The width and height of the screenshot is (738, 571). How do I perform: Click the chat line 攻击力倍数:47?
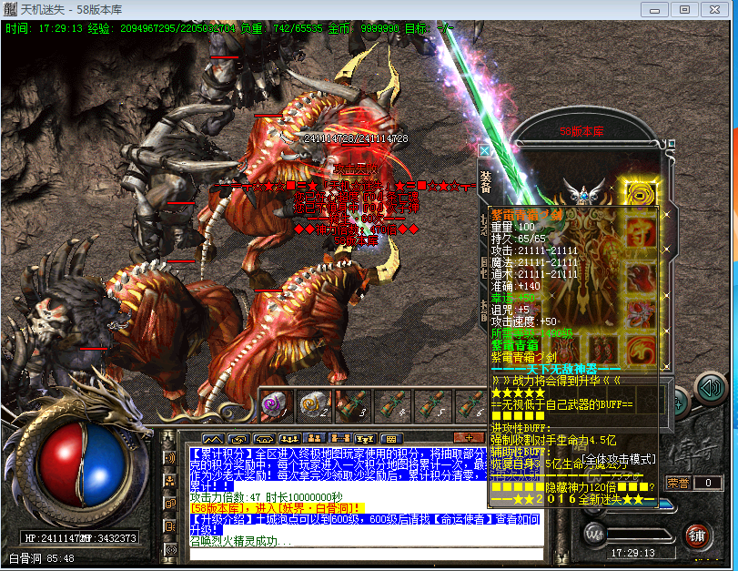tap(267, 497)
